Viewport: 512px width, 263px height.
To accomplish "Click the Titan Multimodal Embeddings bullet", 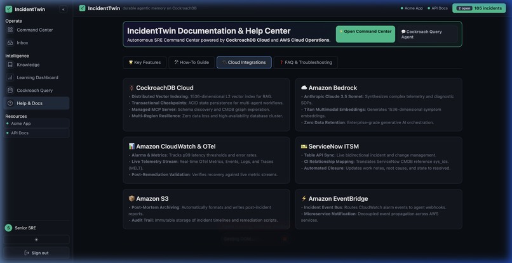I will [x=371, y=113].
